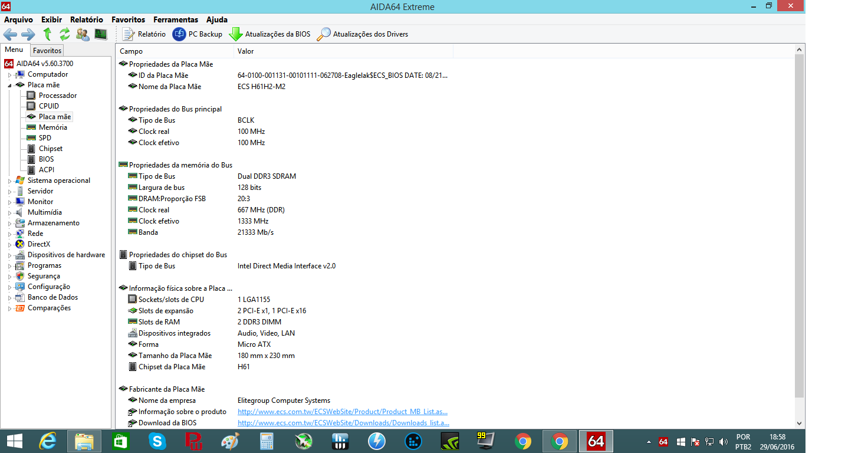The height and width of the screenshot is (453, 868).
Task: Select the DRAM:Proporção FSB row
Action: coord(455,199)
